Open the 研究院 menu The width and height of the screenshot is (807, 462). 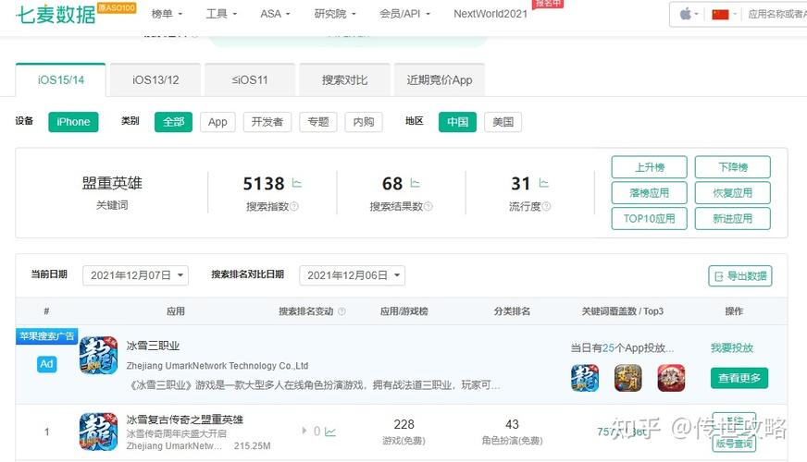[x=335, y=14]
